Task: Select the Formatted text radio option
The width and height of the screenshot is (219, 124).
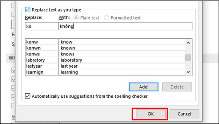Action: [107, 18]
